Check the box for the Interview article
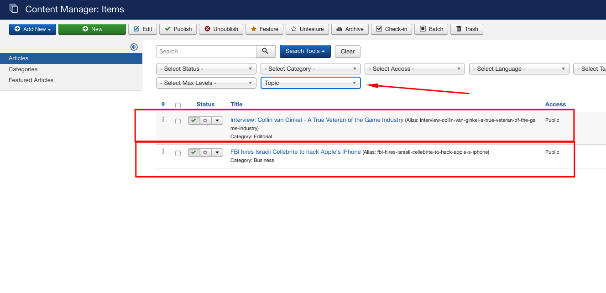606x293 pixels. coord(178,121)
